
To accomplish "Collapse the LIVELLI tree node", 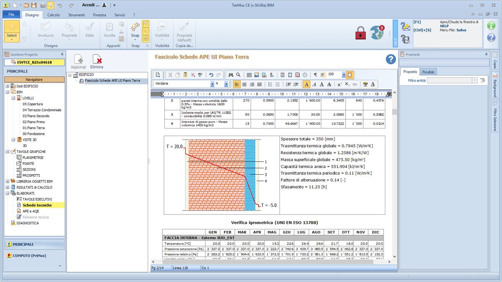I will [13, 98].
